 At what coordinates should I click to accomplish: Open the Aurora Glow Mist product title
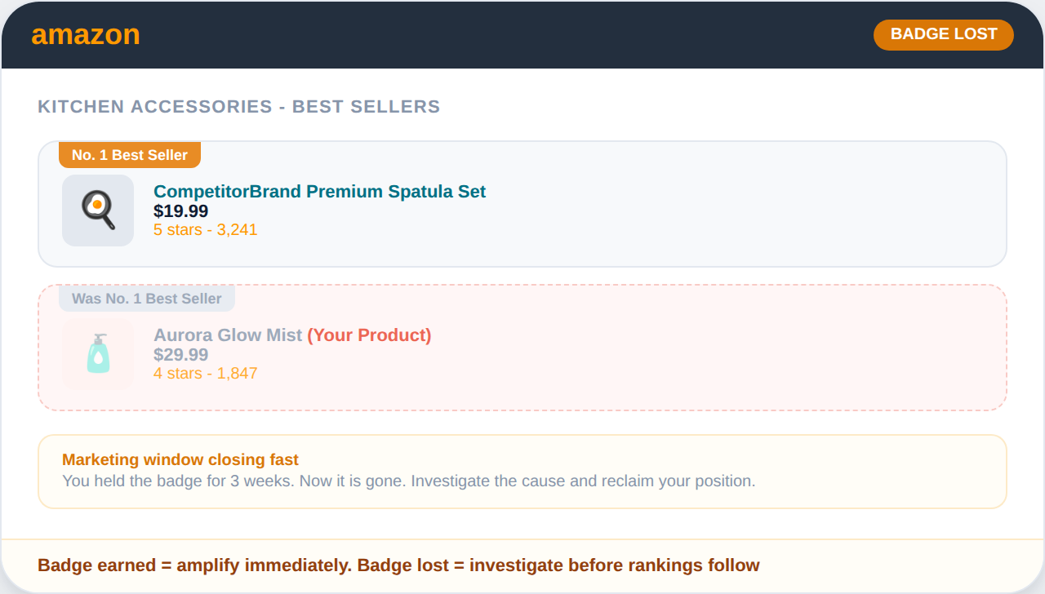click(x=228, y=335)
